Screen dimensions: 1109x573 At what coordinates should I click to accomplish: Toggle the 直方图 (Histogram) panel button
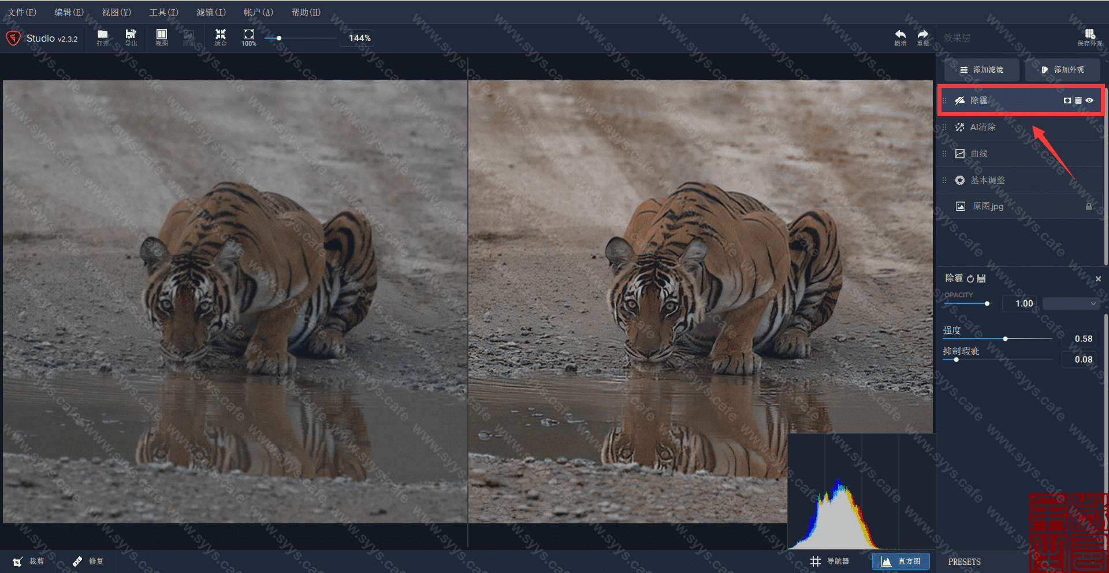[x=901, y=561]
